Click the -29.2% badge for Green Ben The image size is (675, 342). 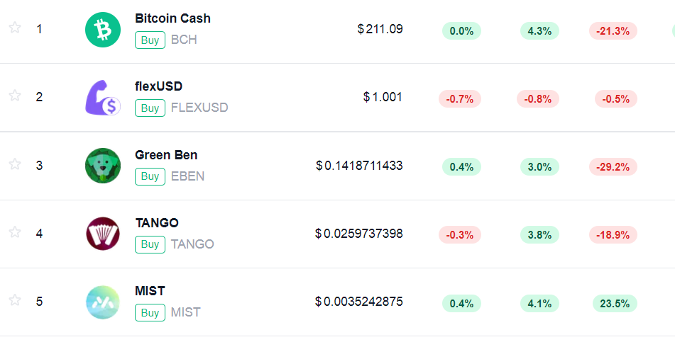613,166
